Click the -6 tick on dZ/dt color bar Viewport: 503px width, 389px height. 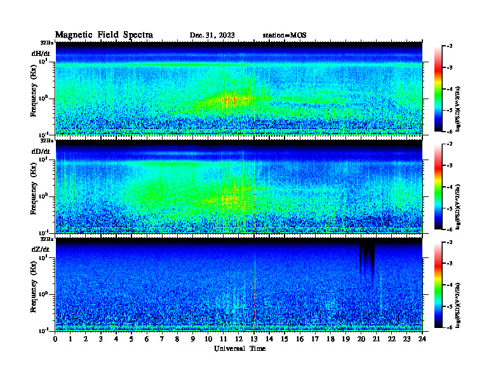pos(450,327)
